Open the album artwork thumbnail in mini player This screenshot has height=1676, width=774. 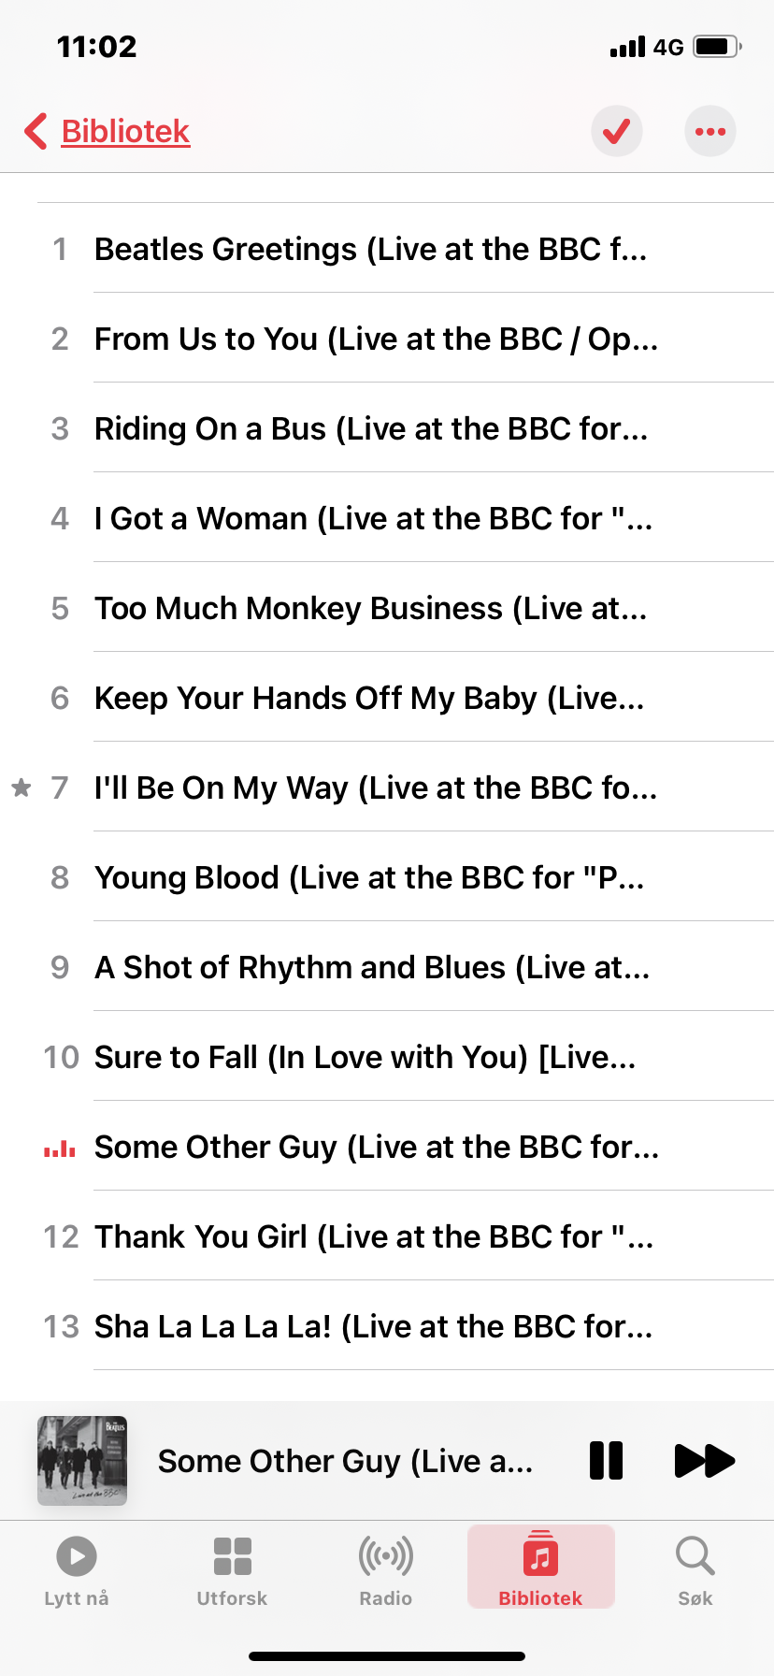(82, 1460)
